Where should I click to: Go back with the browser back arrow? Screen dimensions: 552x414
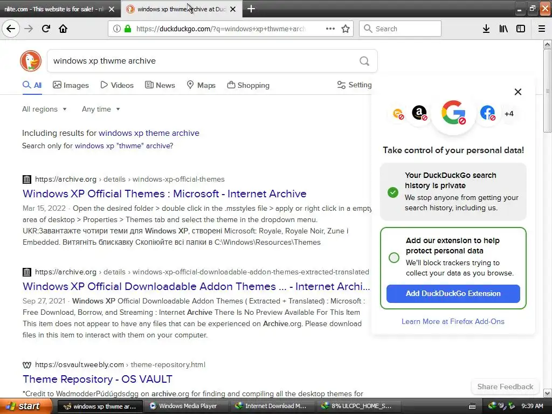[x=11, y=29]
